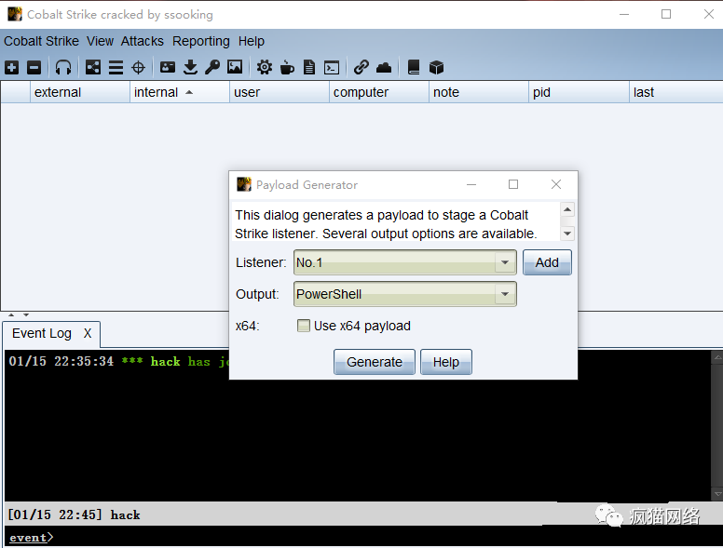The height and width of the screenshot is (548, 723).
Task: Click the cube About icon in toolbar
Action: [436, 68]
